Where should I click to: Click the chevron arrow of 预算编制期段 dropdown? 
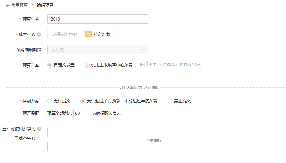143,50
